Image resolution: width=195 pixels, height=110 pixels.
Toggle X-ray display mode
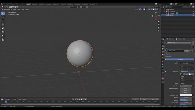click(x=149, y=9)
